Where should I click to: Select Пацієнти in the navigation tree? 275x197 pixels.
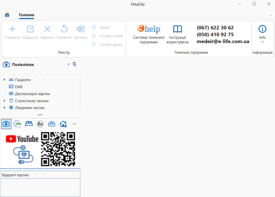23,80
